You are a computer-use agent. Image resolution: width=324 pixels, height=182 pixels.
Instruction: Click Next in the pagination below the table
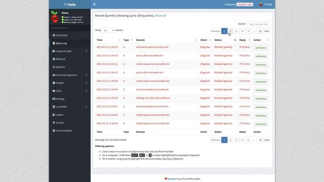coord(267,140)
